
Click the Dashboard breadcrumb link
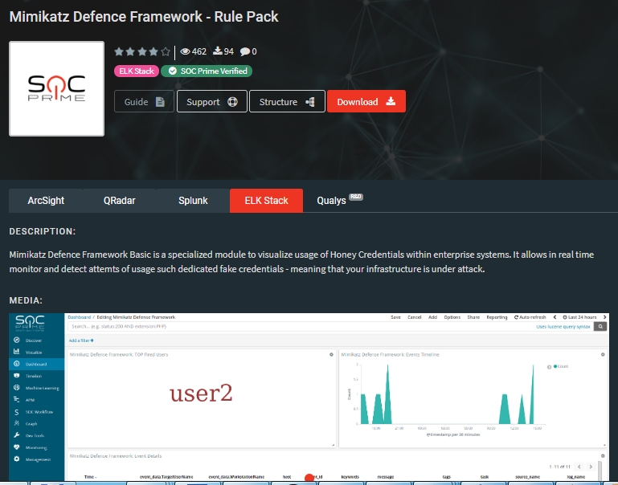(x=80, y=317)
